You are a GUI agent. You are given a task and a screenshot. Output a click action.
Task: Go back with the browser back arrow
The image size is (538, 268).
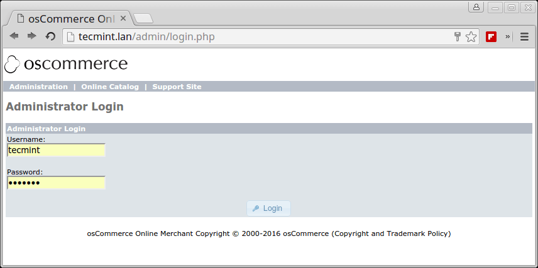(14, 36)
